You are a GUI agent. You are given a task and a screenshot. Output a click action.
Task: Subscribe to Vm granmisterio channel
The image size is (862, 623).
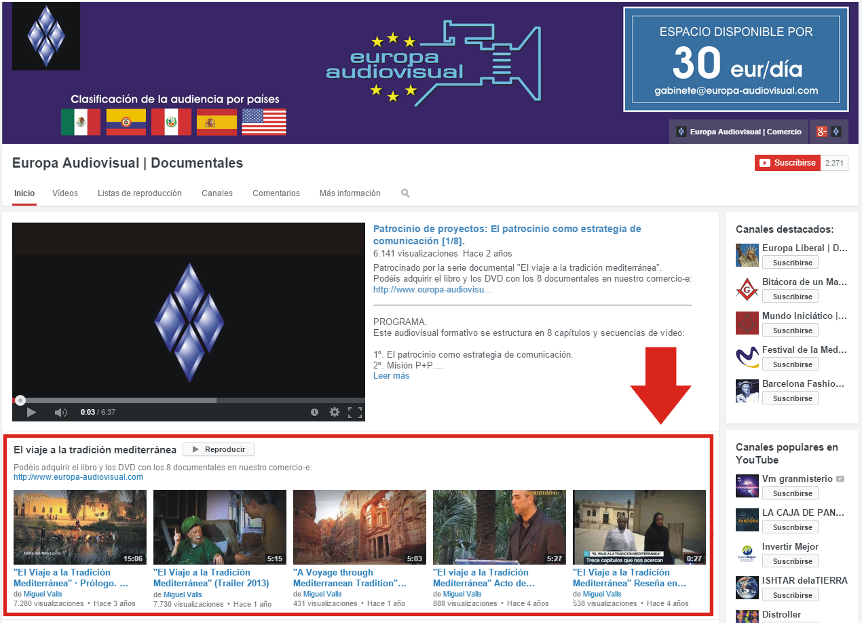pyautogui.click(x=790, y=493)
